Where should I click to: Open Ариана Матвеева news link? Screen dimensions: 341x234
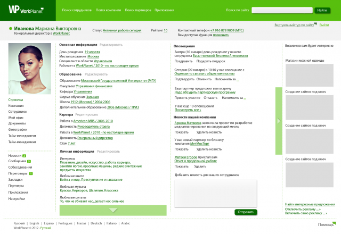(188, 123)
